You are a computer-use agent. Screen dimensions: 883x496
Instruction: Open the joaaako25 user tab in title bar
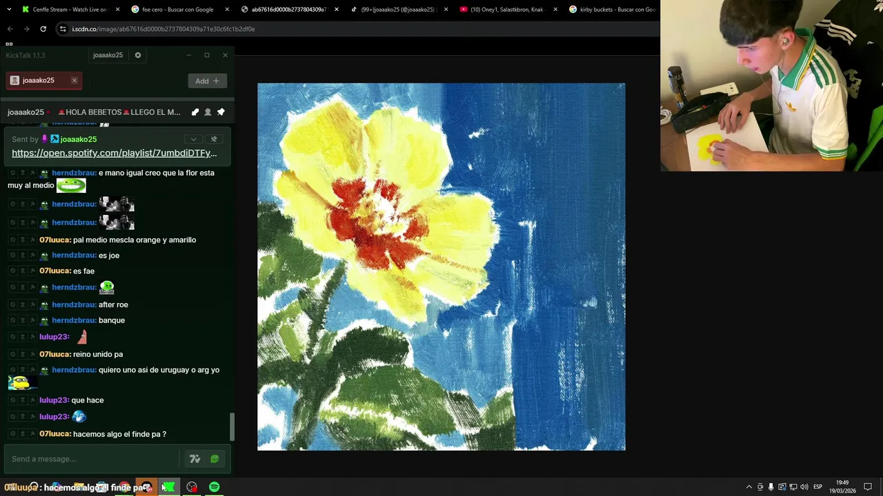click(x=108, y=55)
